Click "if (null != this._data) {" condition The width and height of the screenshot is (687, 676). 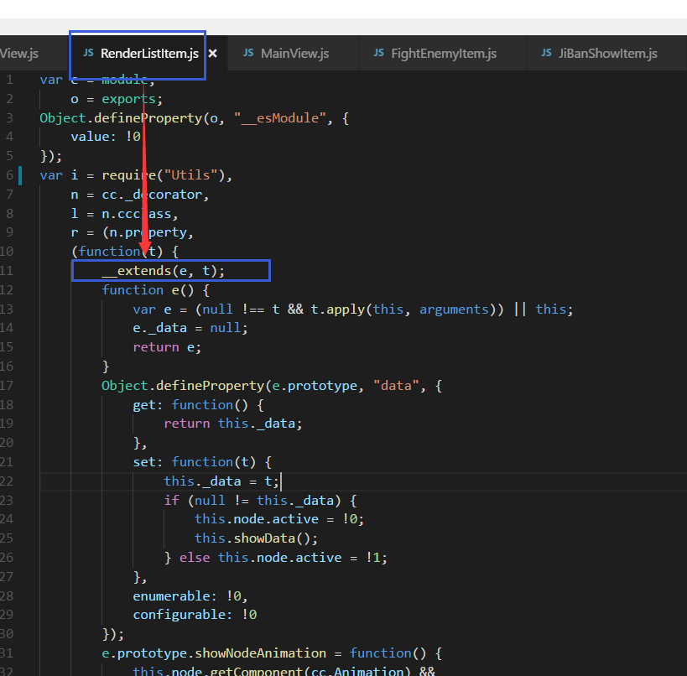260,501
